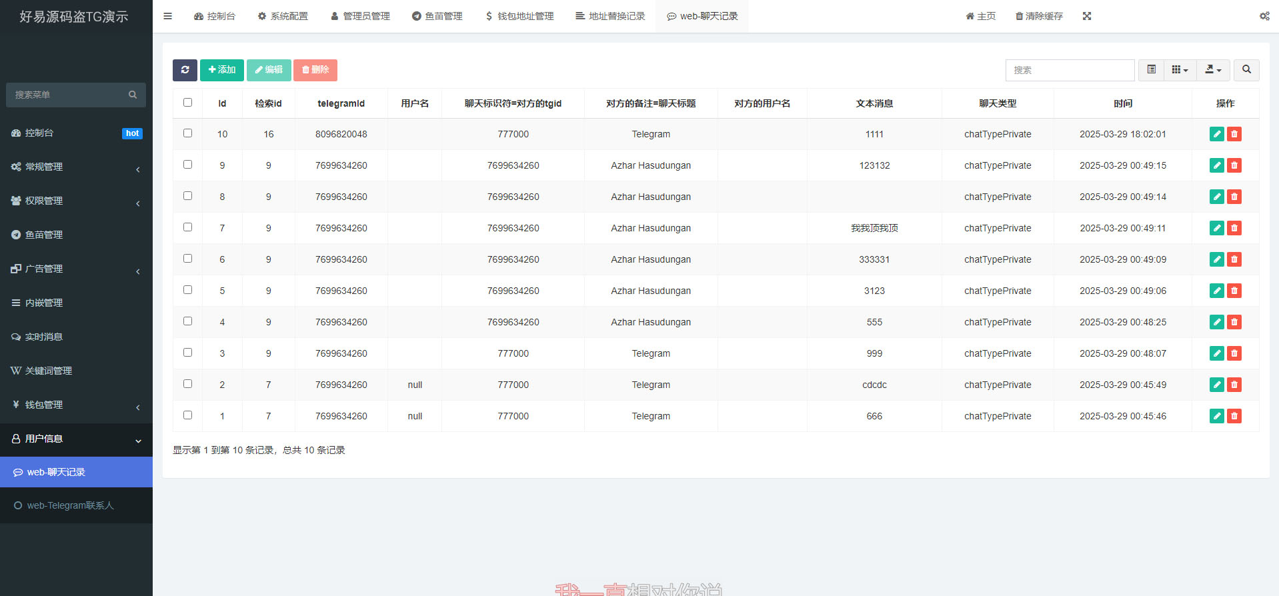The width and height of the screenshot is (1279, 596).
Task: Open fullscreen mode icon
Action: (x=1087, y=16)
